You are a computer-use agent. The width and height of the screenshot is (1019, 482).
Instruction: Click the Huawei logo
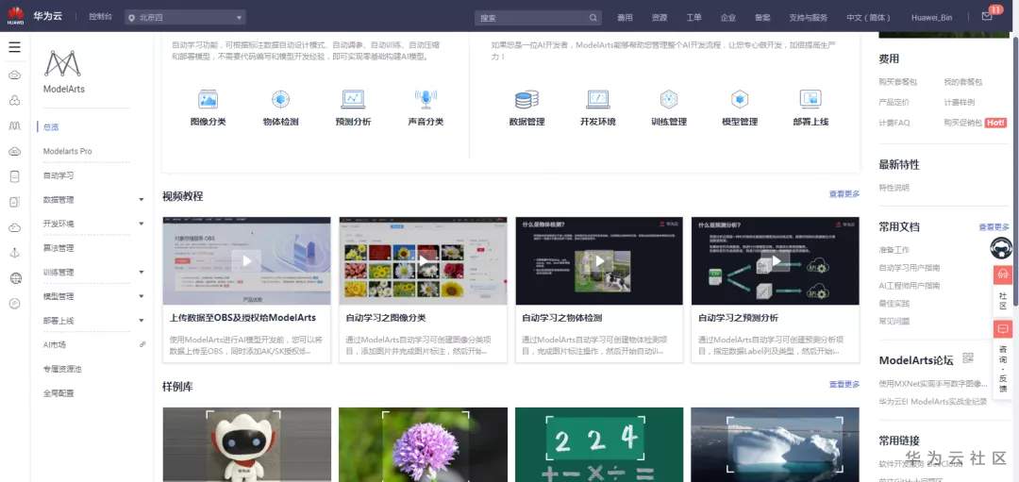point(16,16)
